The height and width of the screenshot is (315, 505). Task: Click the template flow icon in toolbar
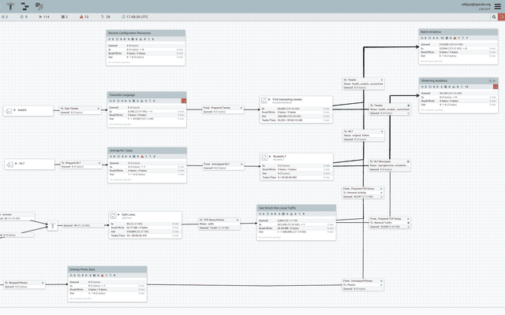[x=24, y=6]
